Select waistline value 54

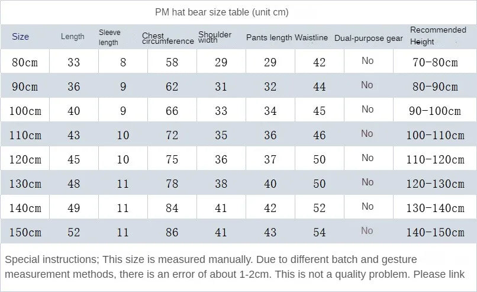(319, 232)
